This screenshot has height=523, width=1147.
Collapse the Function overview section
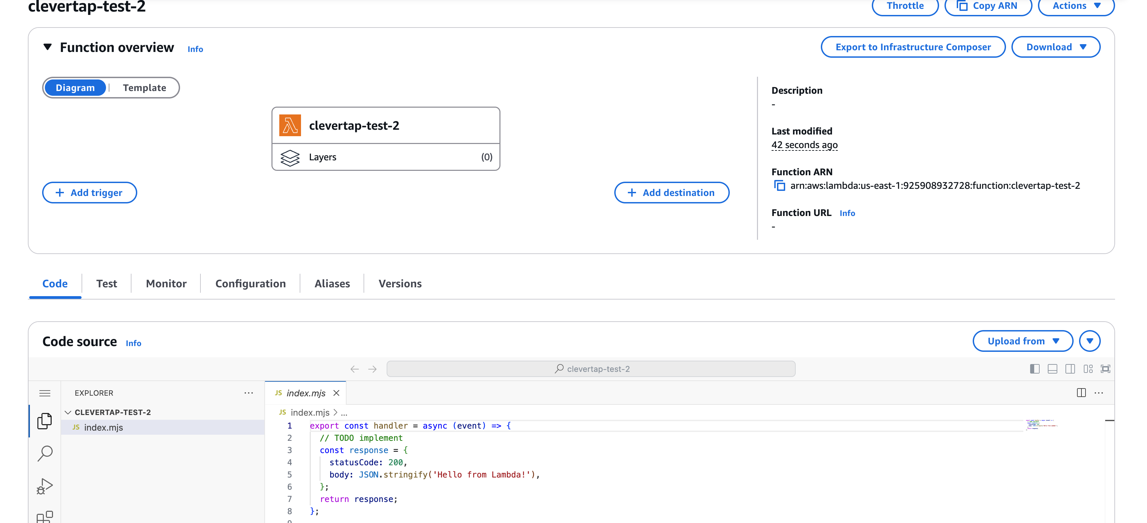pyautogui.click(x=48, y=47)
